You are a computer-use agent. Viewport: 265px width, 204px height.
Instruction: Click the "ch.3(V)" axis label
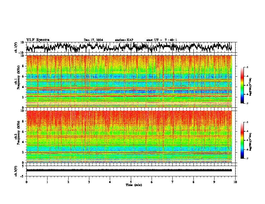(16, 171)
